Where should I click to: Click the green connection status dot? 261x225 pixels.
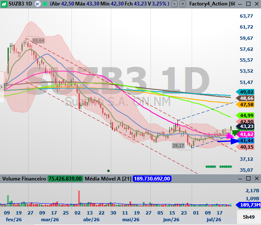[x=45, y=4]
